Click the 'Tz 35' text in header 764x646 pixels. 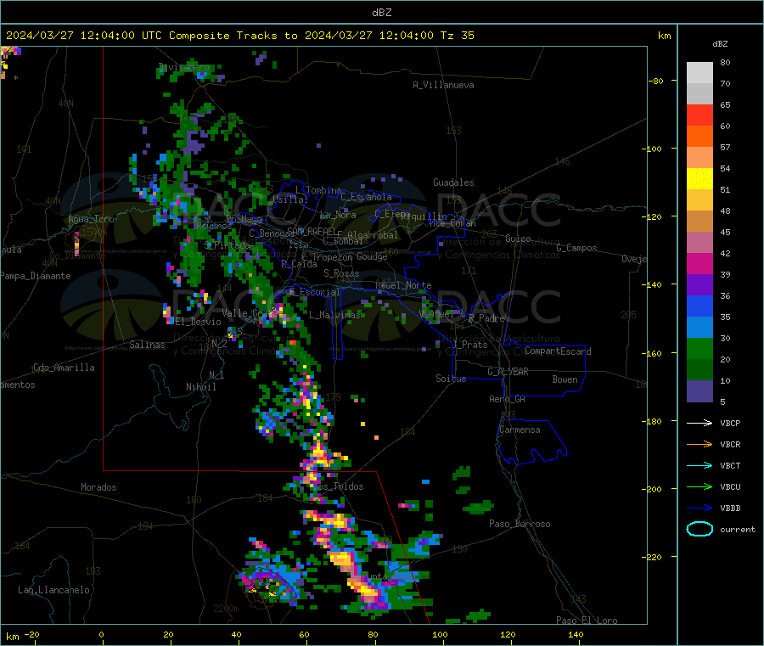[457, 36]
